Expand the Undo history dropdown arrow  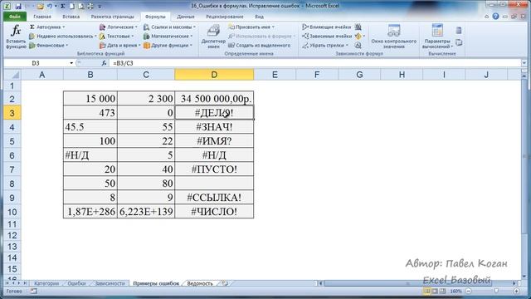pos(56,6)
